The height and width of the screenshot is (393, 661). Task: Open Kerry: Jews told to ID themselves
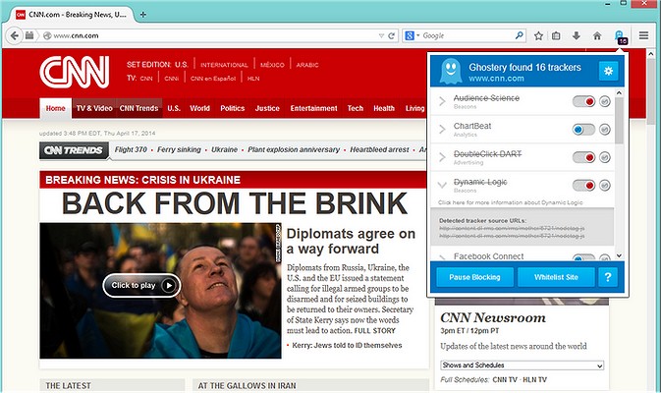click(x=347, y=346)
